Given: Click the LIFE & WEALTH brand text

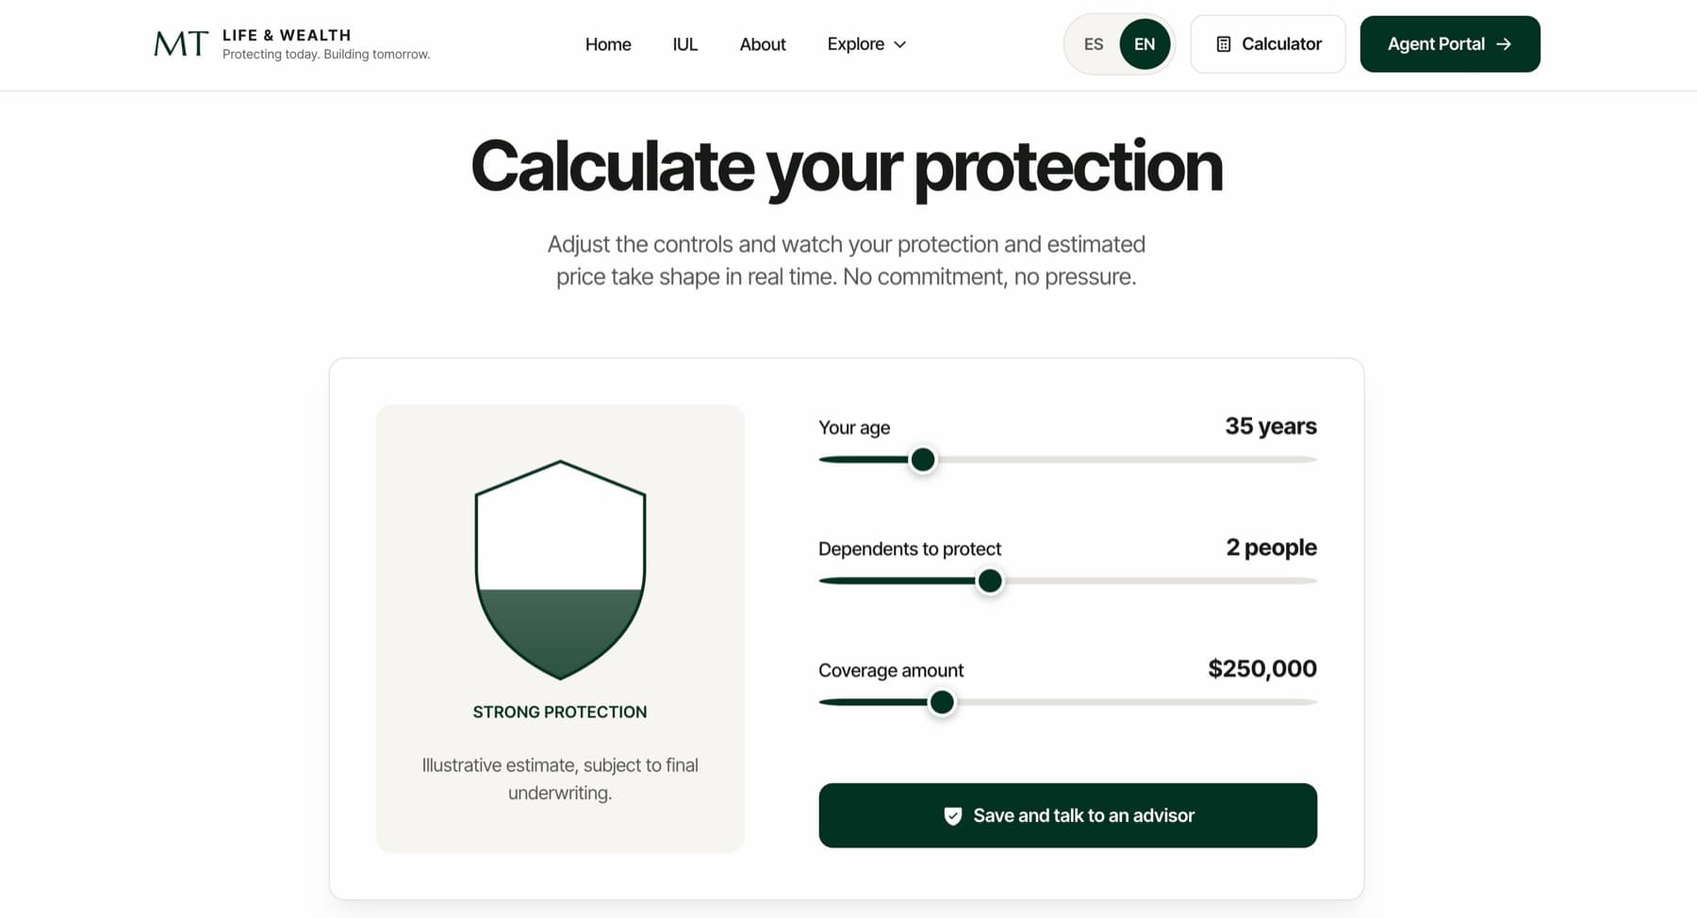Looking at the screenshot, I should (x=287, y=35).
